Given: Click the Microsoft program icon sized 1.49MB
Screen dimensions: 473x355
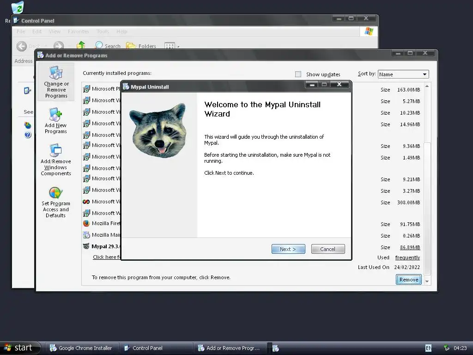Looking at the screenshot, I should [x=86, y=157].
